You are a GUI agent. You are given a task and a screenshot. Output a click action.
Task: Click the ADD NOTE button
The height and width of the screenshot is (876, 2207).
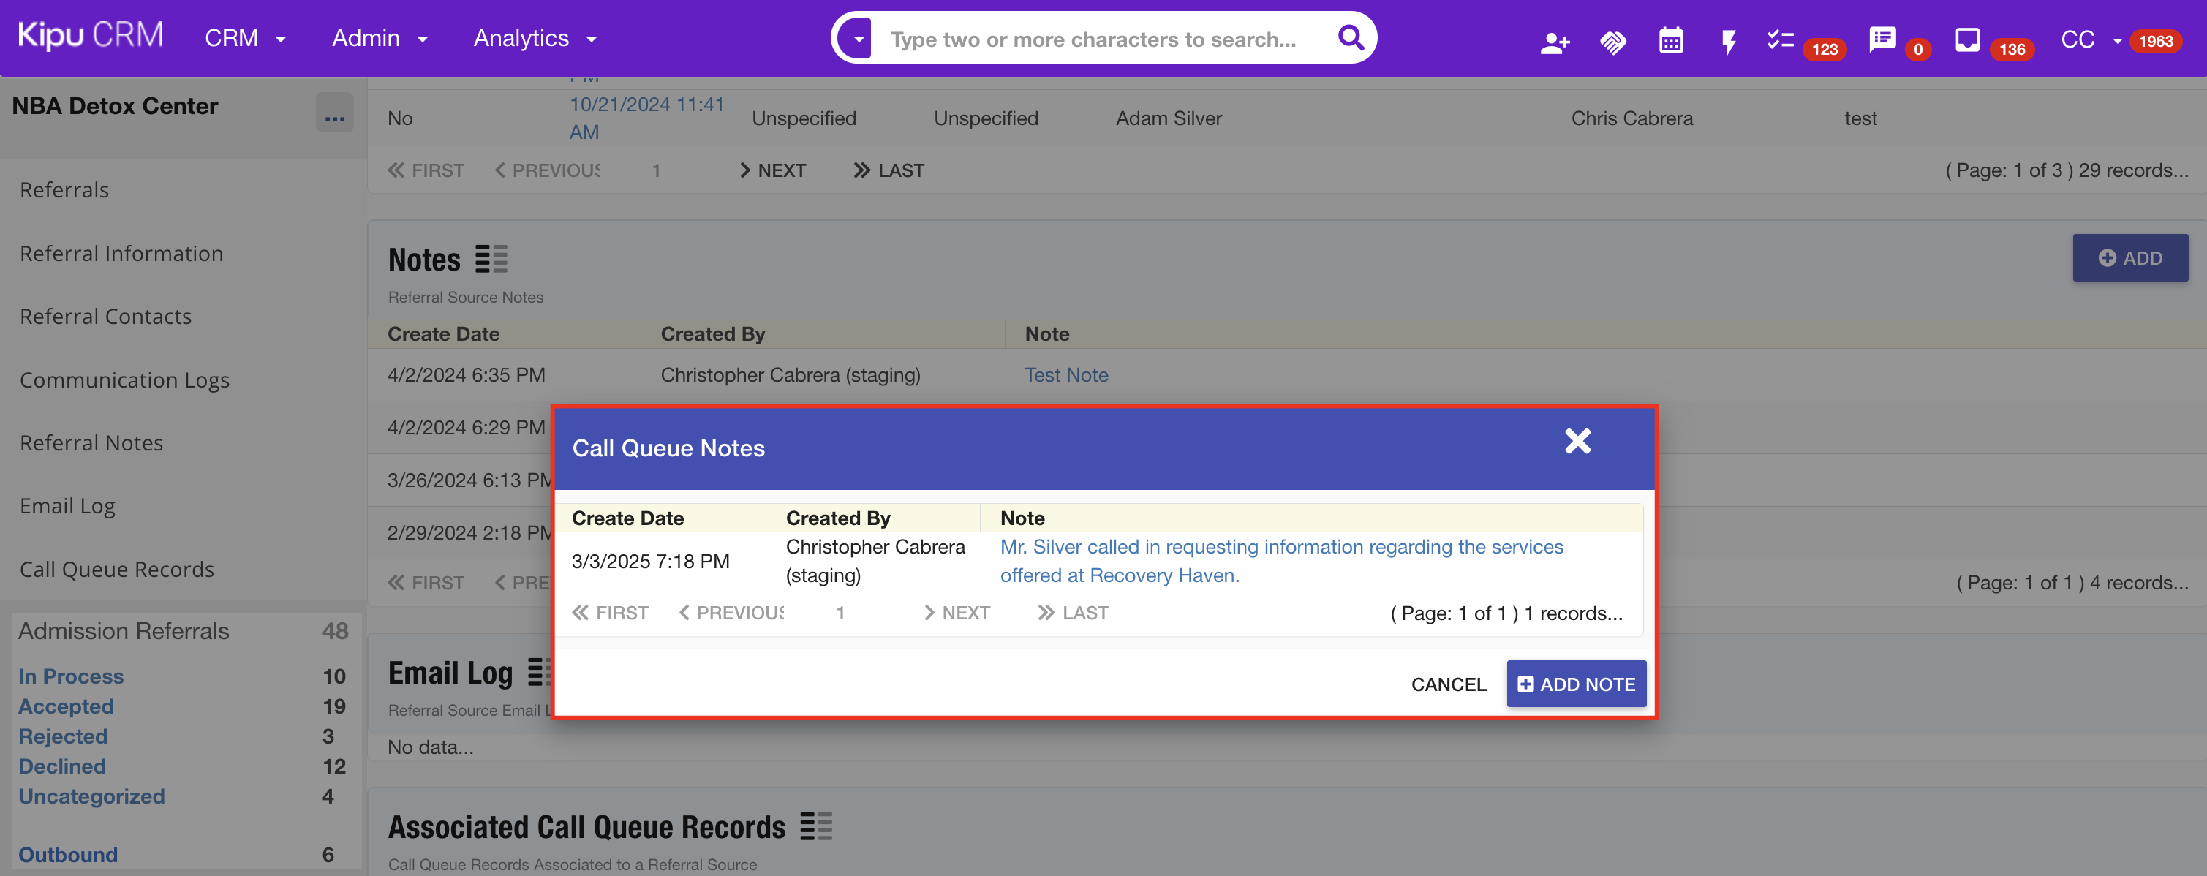1577,684
